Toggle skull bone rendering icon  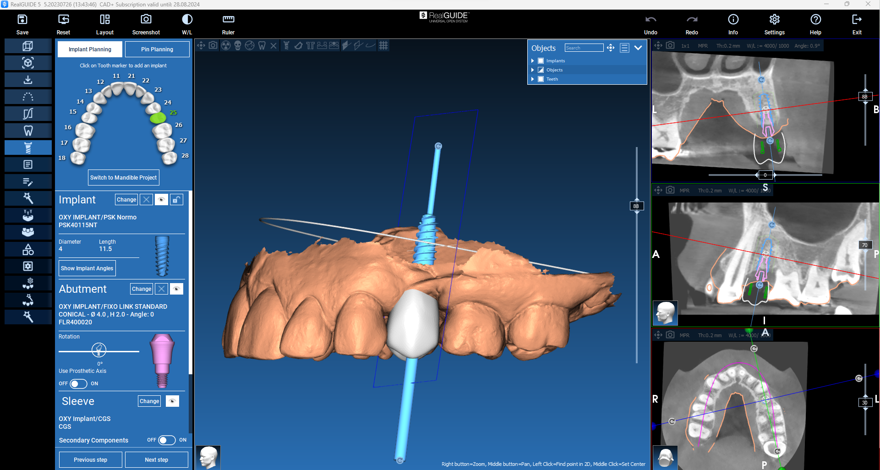click(238, 45)
